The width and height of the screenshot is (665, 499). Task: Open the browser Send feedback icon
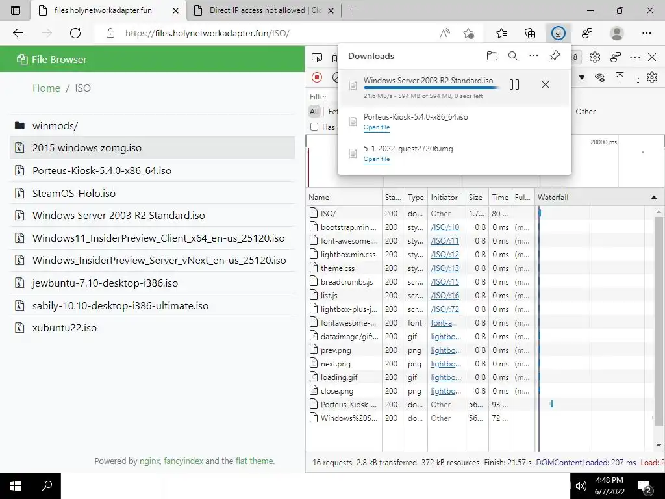[587, 33]
